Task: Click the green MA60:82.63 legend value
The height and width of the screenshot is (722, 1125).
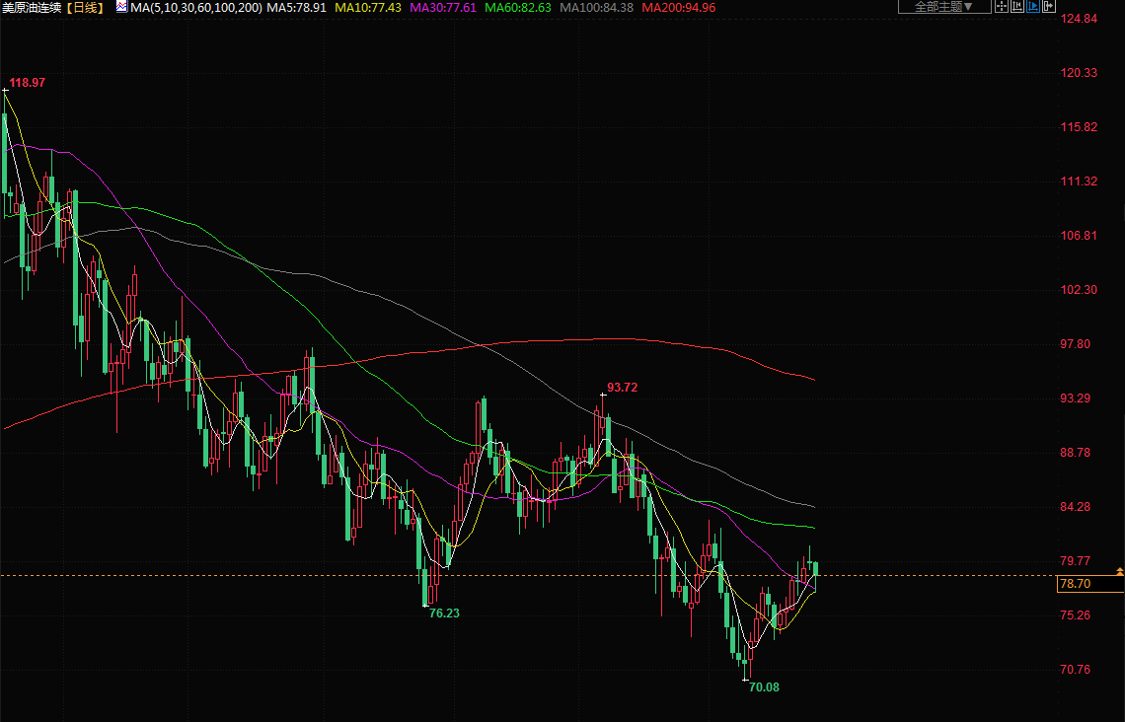Action: (518, 8)
